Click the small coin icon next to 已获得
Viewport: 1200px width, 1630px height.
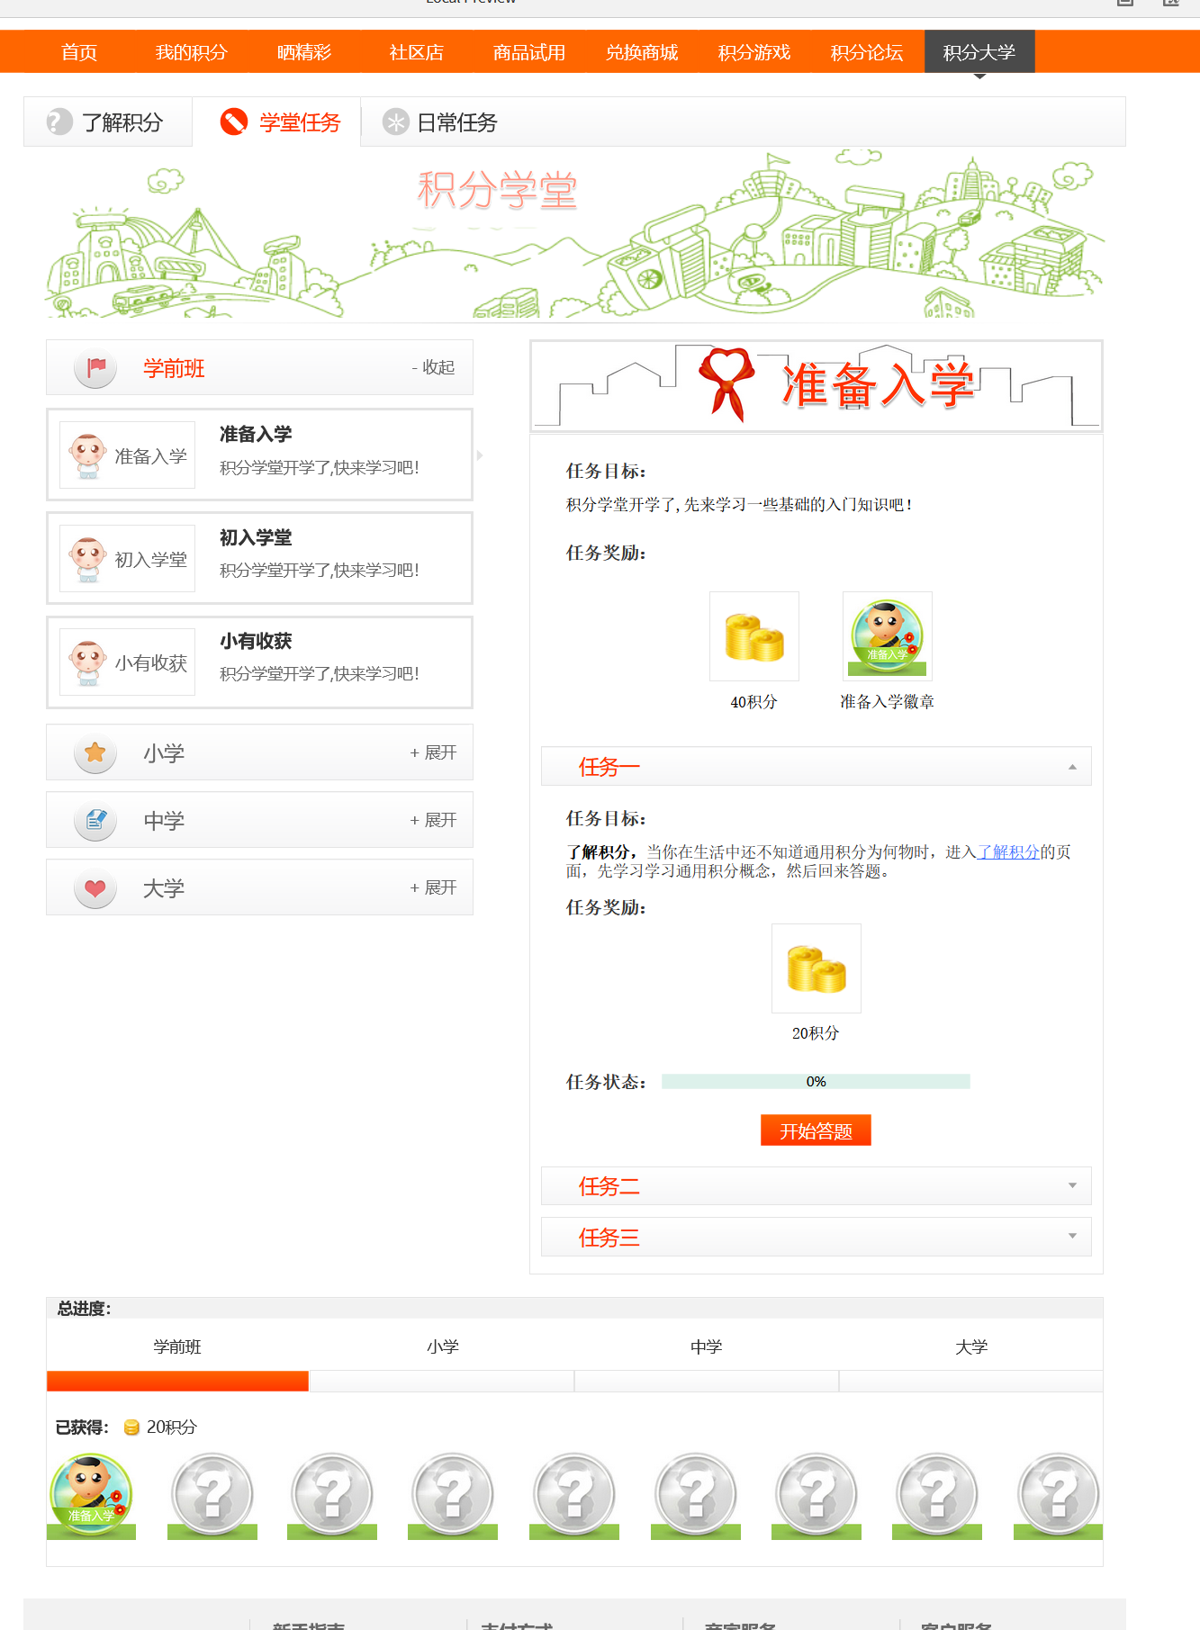click(x=131, y=1427)
